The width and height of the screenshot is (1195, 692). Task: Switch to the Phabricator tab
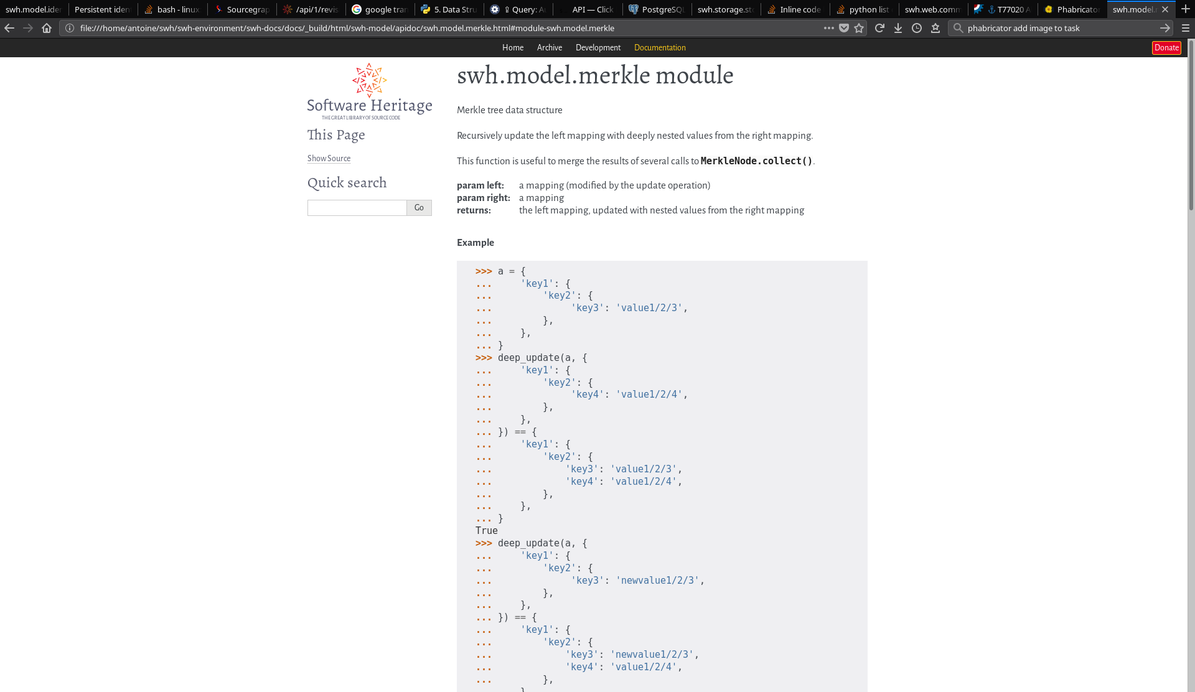tap(1071, 9)
